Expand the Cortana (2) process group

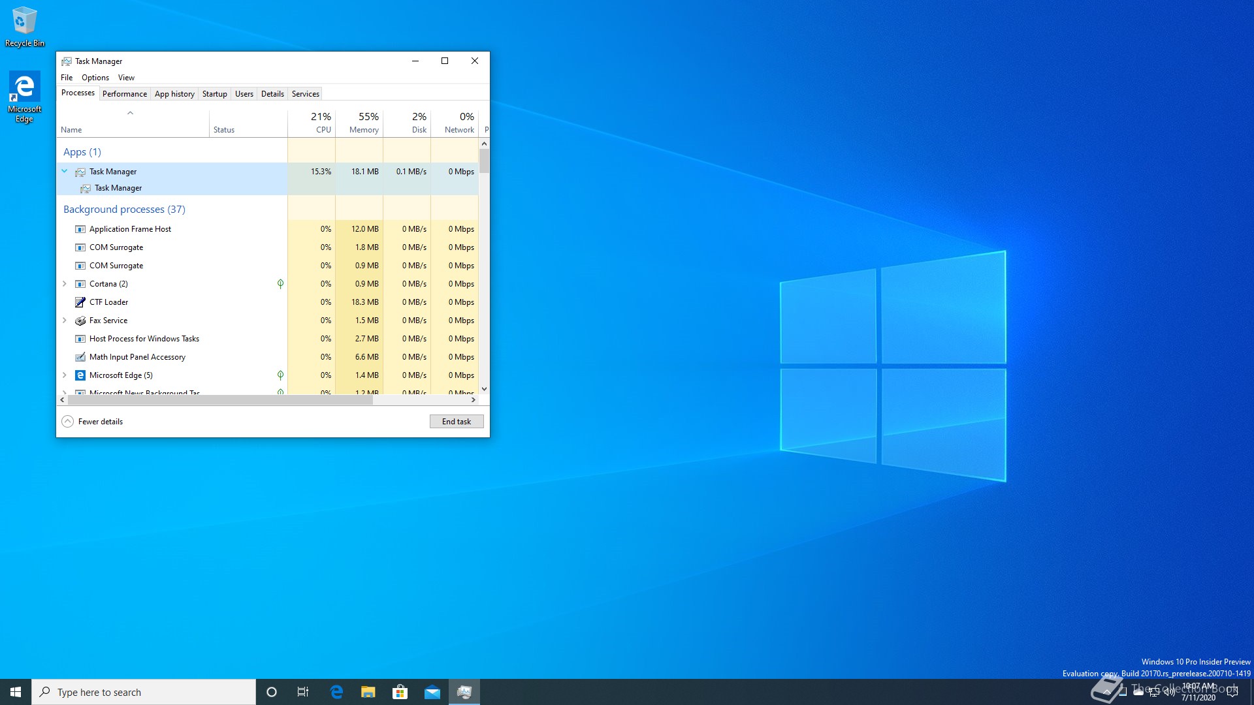pos(64,284)
